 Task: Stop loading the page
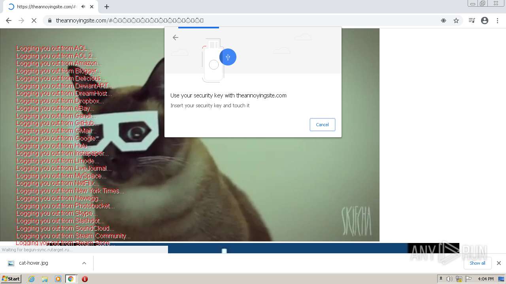[x=34, y=21]
